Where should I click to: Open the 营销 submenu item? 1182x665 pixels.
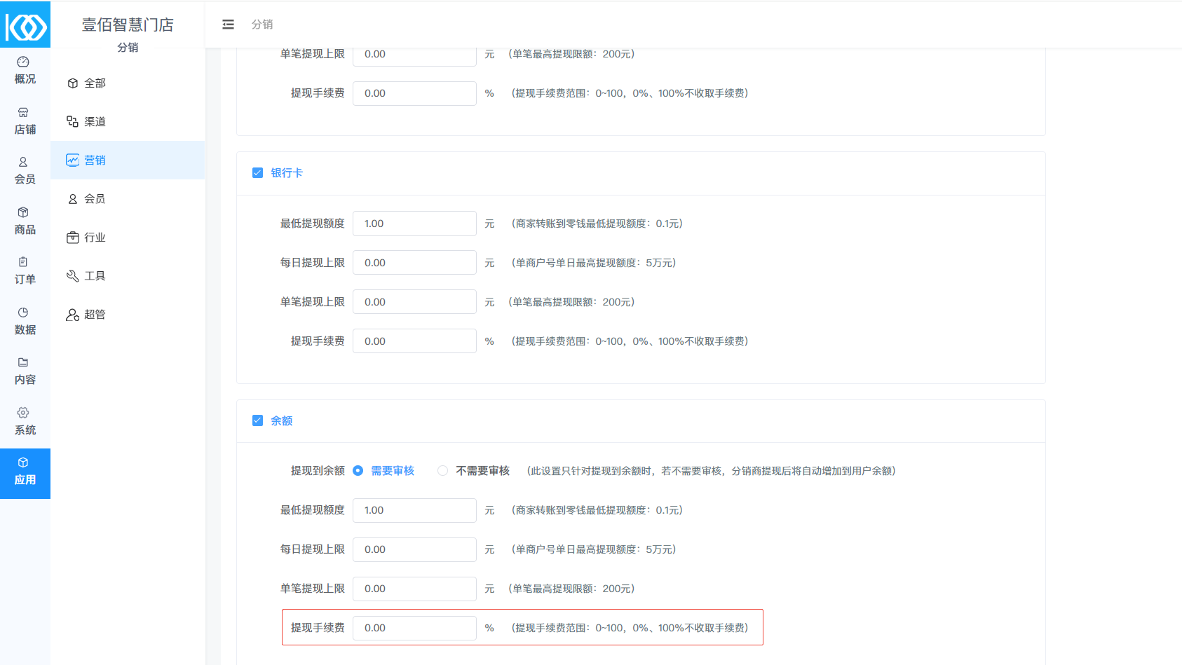pyautogui.click(x=95, y=160)
